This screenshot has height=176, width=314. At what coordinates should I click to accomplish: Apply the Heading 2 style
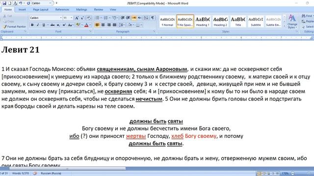coord(220,21)
